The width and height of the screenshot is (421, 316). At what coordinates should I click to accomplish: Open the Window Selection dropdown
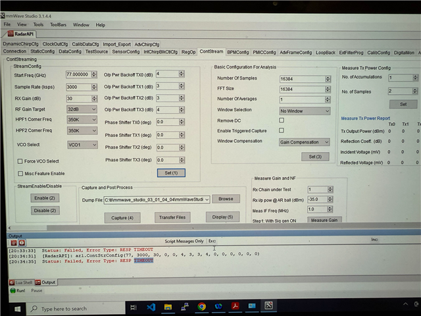(x=305, y=111)
